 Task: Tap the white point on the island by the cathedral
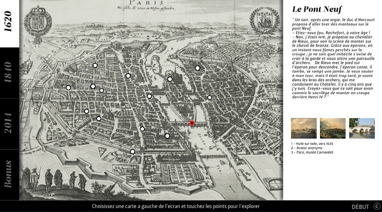(x=170, y=79)
